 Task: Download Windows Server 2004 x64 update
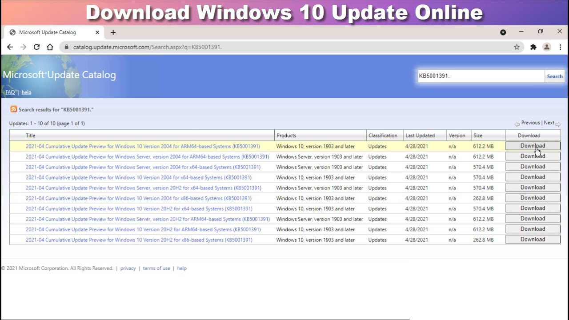533,167
